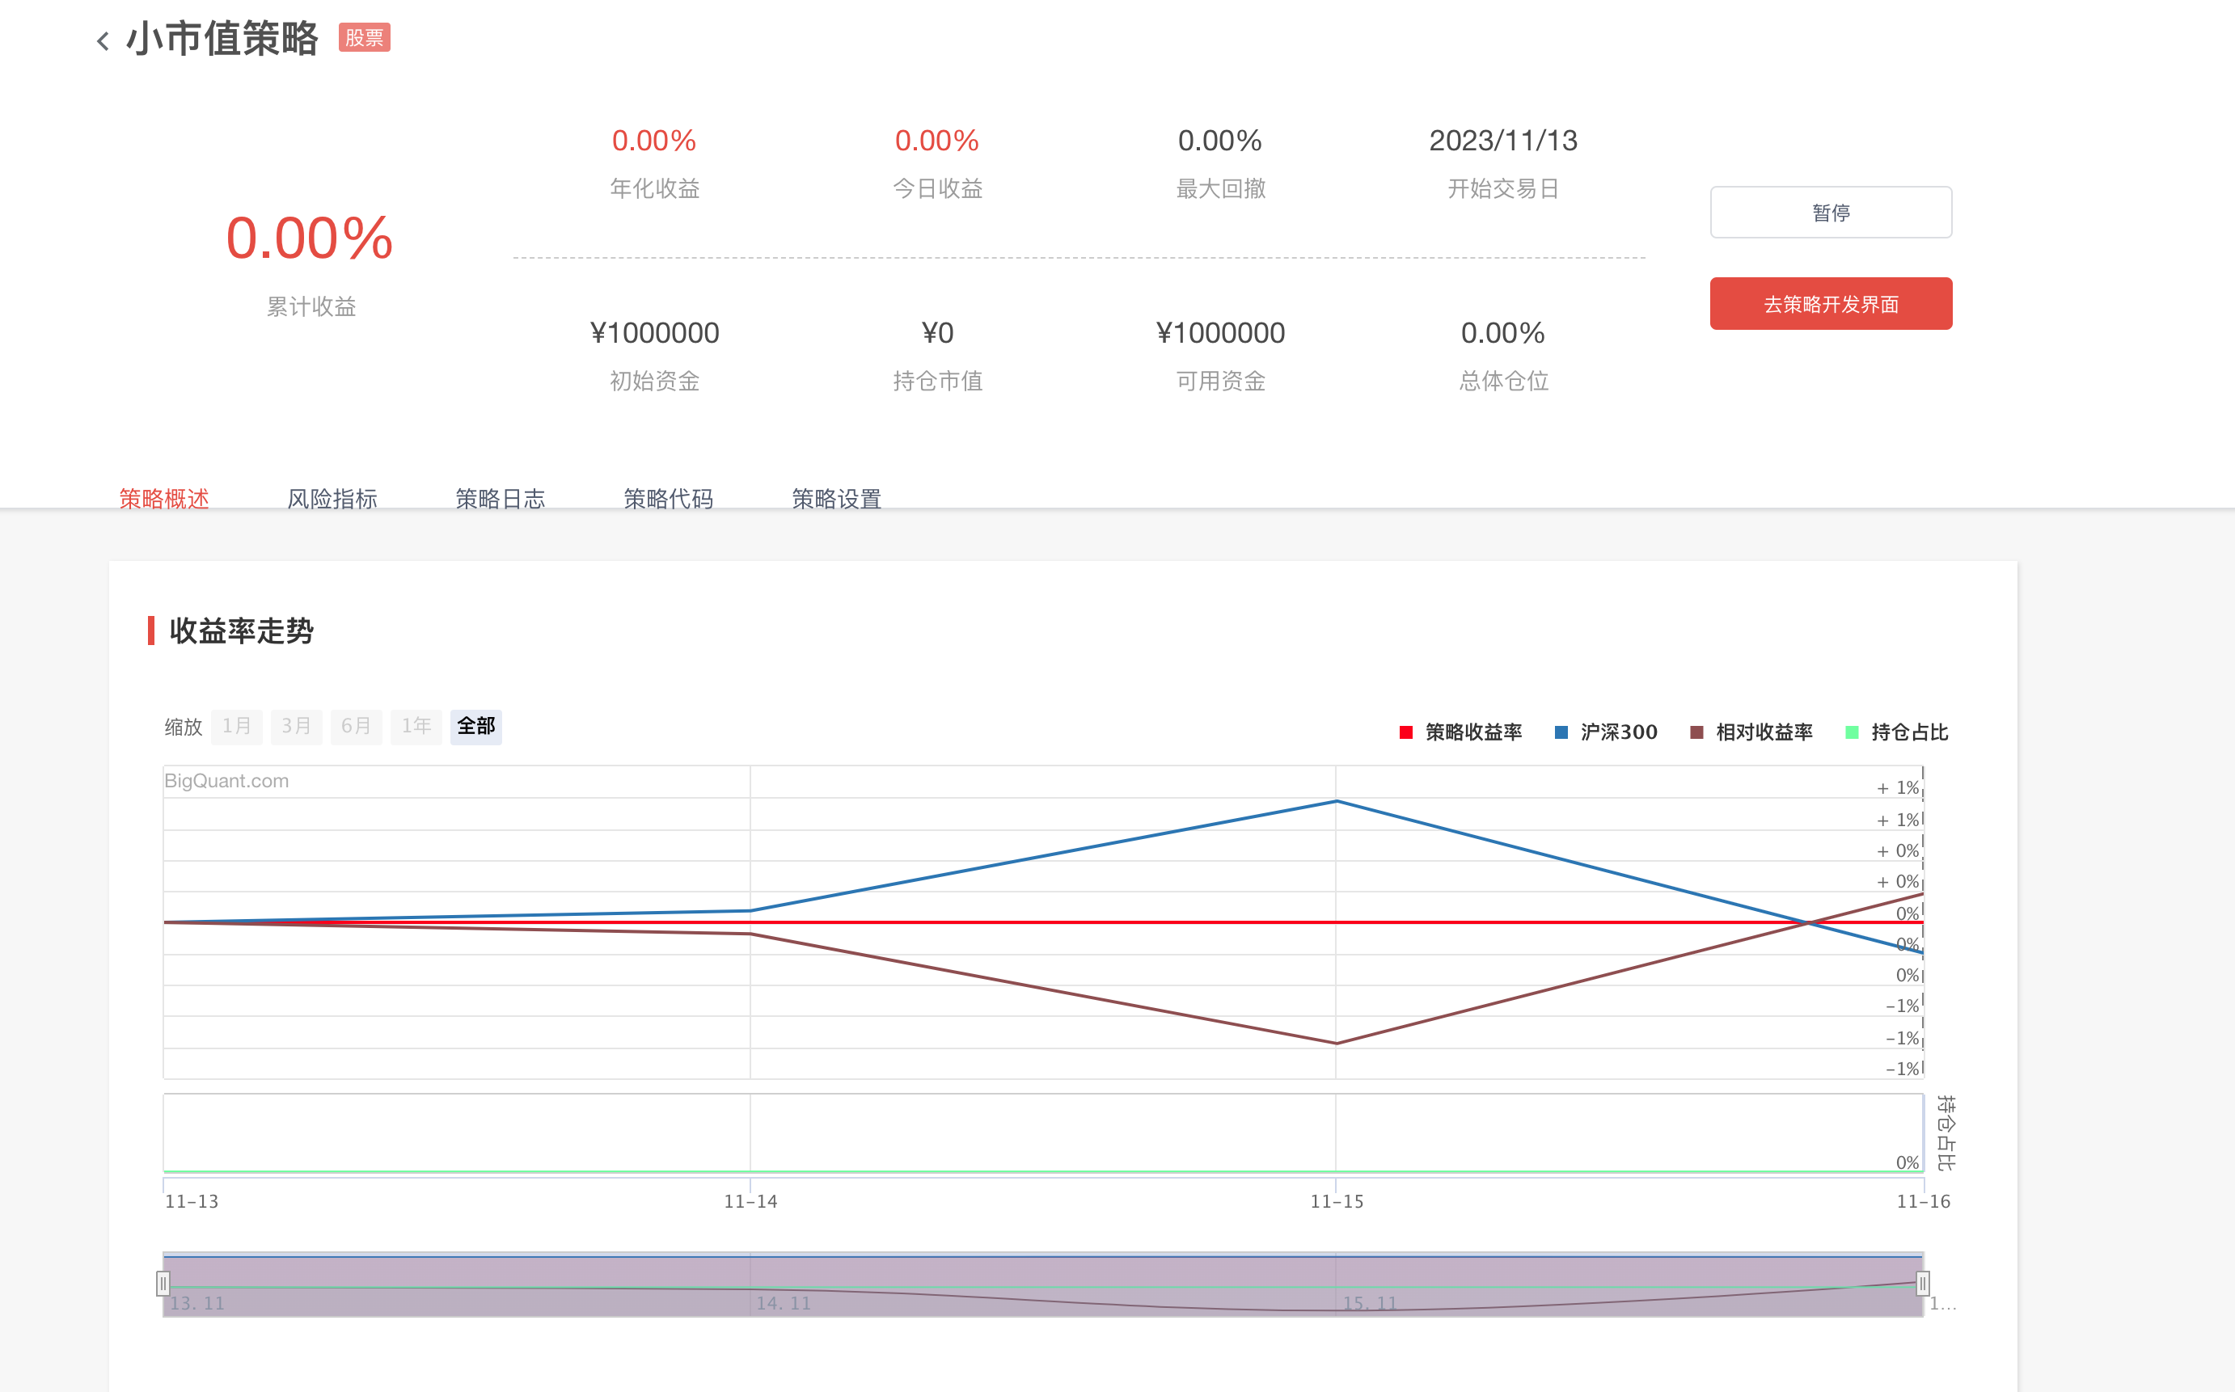The image size is (2235, 1392).
Task: Open the 策略日志 tab
Action: coord(500,499)
